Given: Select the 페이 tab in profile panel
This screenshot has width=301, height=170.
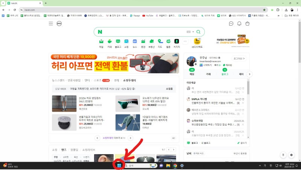Looking at the screenshot, I should (x=241, y=74).
